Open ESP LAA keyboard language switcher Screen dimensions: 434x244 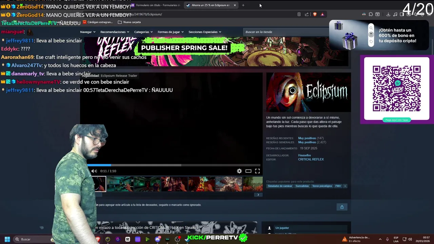(396, 239)
